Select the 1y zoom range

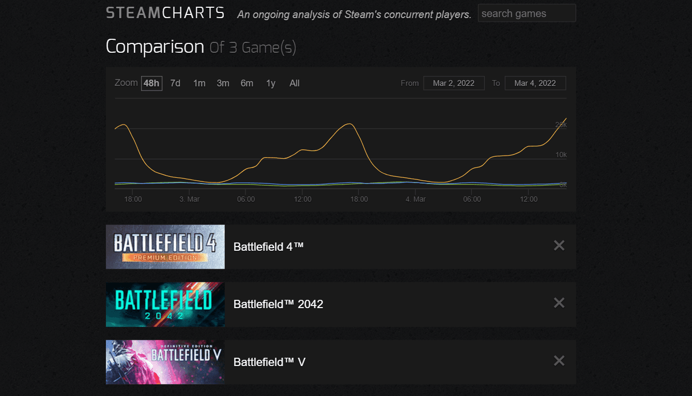[x=270, y=83]
